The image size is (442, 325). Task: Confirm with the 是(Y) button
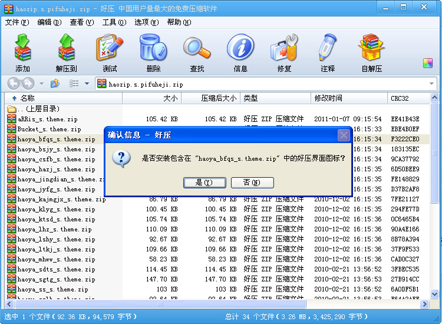click(204, 183)
